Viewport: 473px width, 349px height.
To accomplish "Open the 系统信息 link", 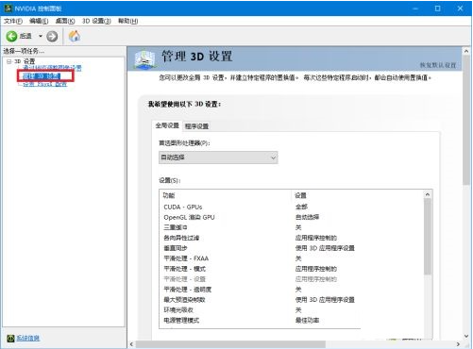I will (28, 339).
